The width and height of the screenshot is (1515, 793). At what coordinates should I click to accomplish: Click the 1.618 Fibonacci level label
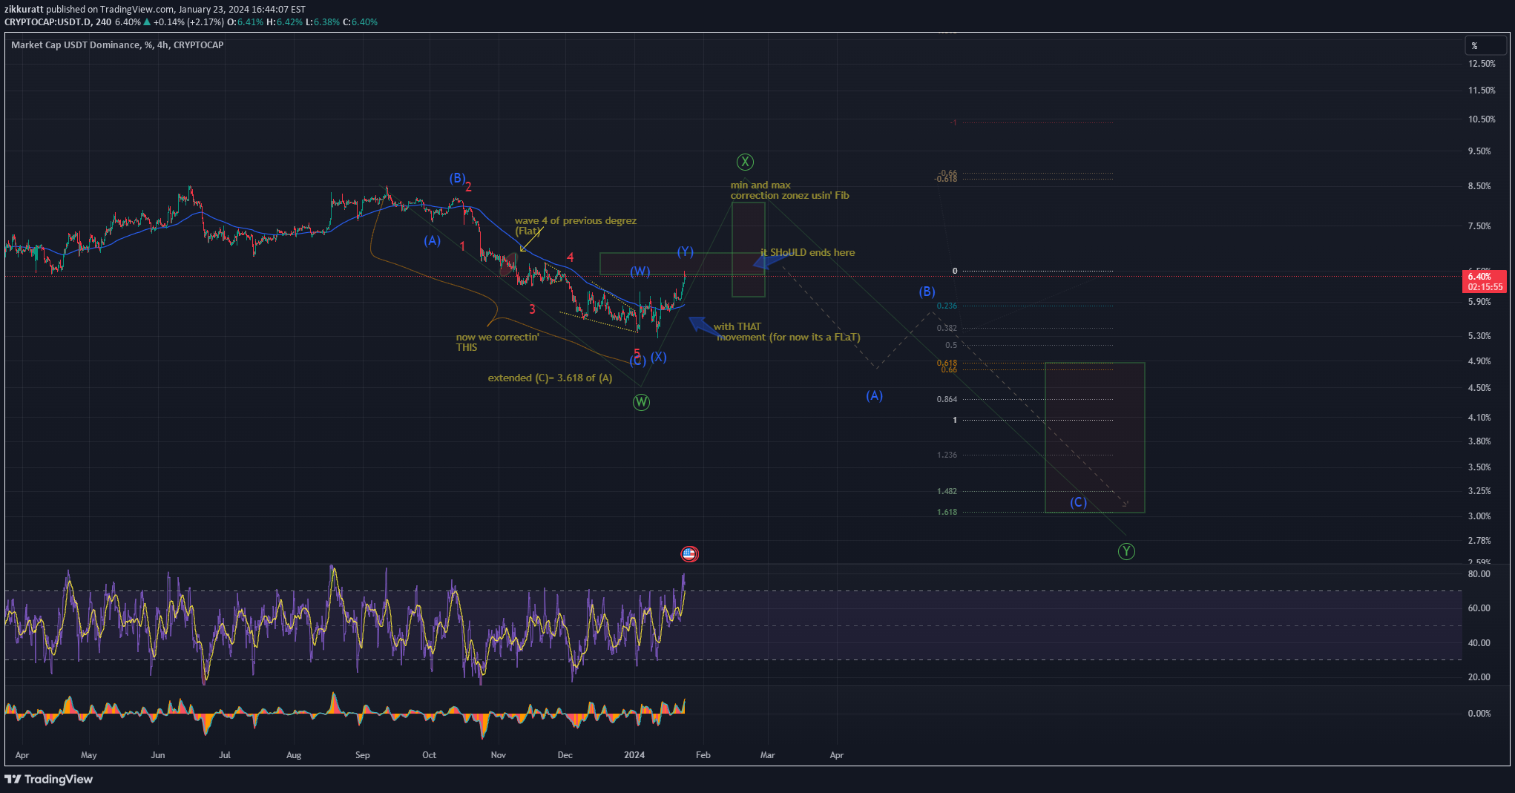coord(947,512)
